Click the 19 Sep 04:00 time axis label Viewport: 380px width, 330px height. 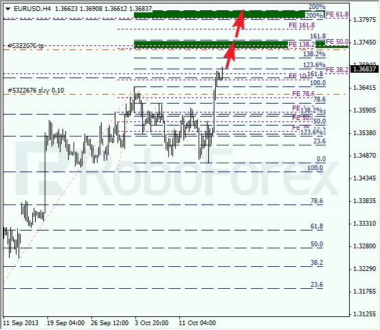(x=65, y=323)
